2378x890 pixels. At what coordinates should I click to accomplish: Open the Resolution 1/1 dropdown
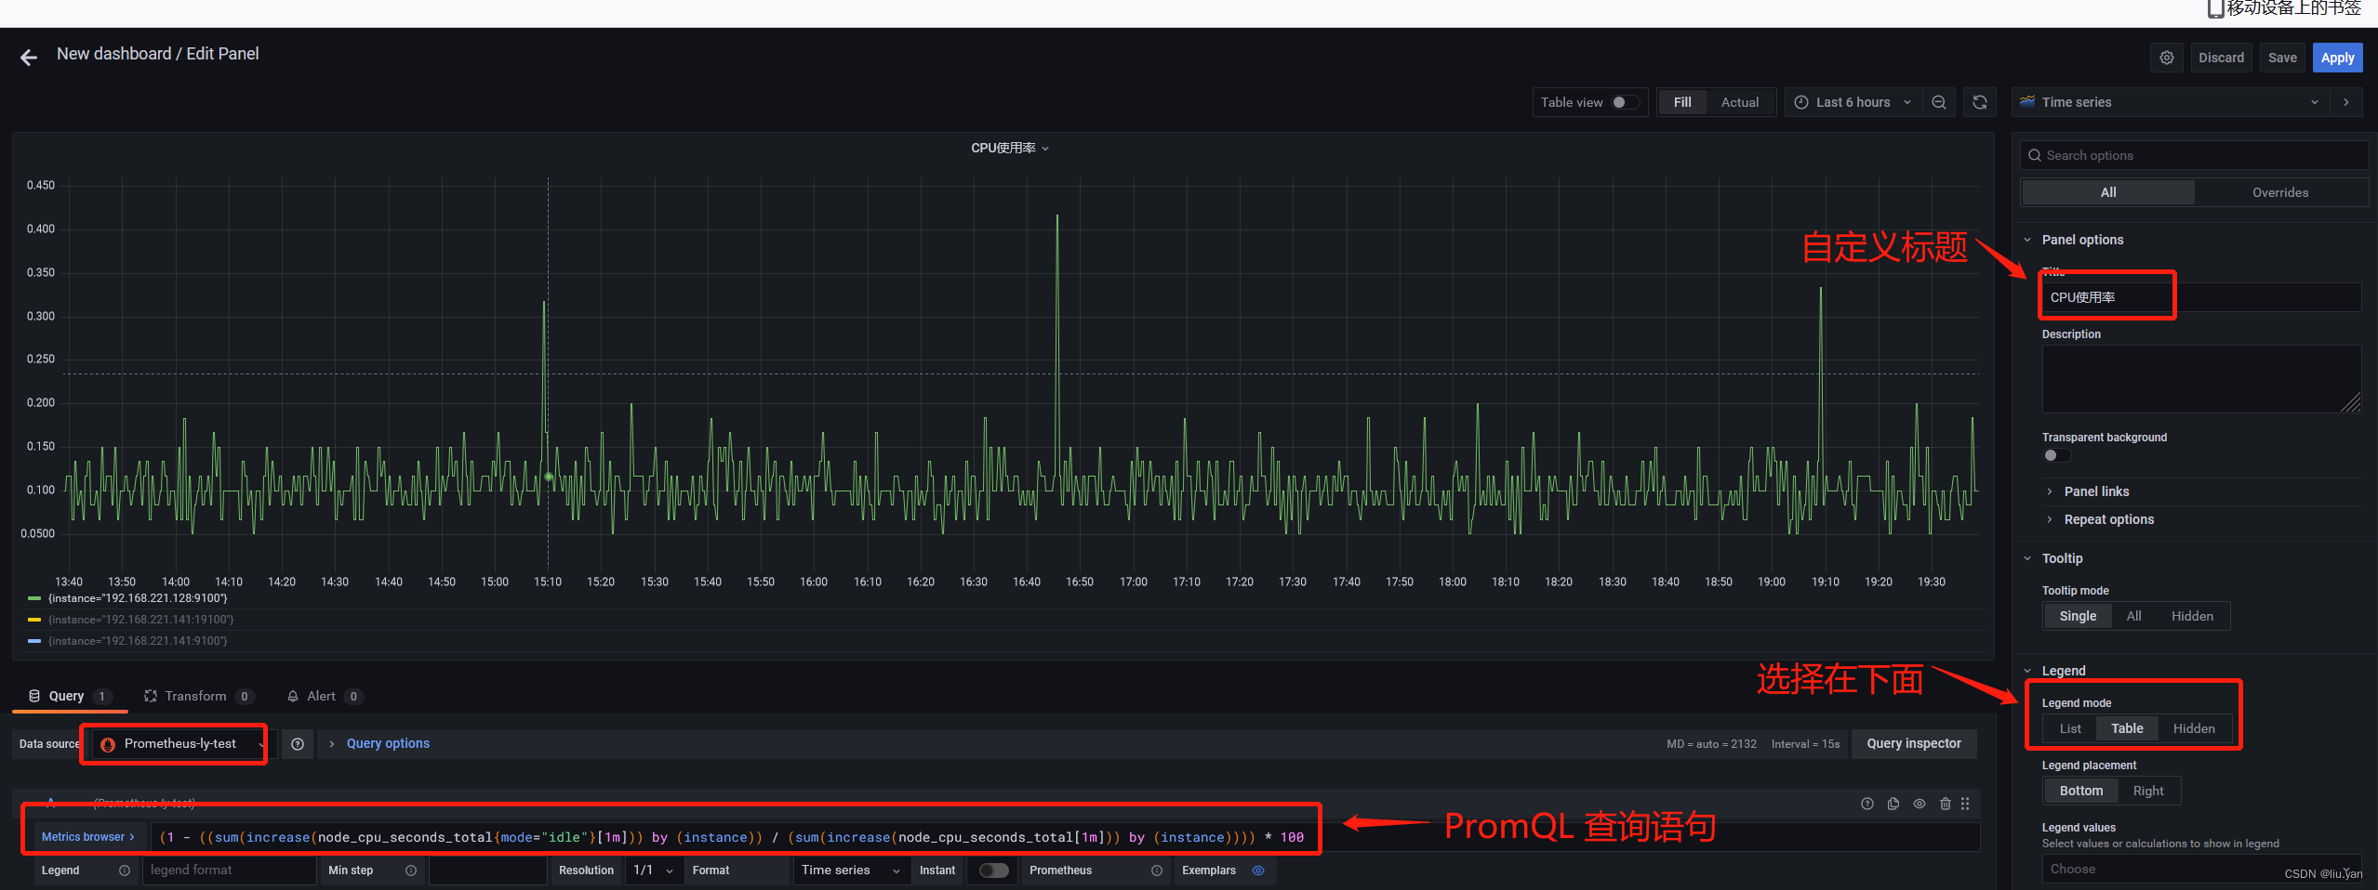[x=655, y=870]
